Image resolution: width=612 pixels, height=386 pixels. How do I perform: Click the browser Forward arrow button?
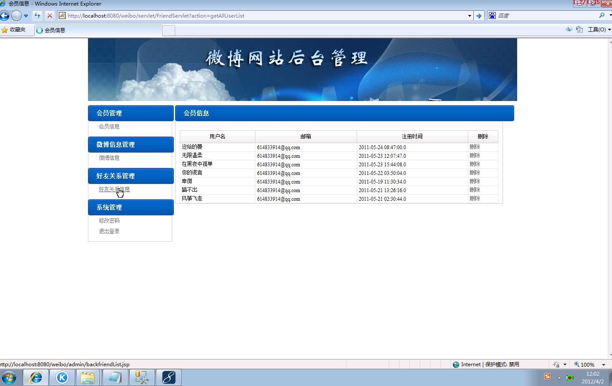coord(16,15)
